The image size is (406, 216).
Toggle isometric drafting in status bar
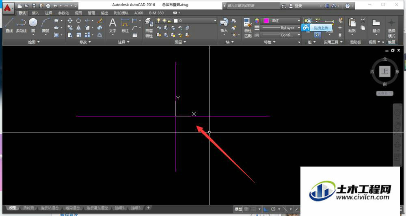click(x=285, y=209)
